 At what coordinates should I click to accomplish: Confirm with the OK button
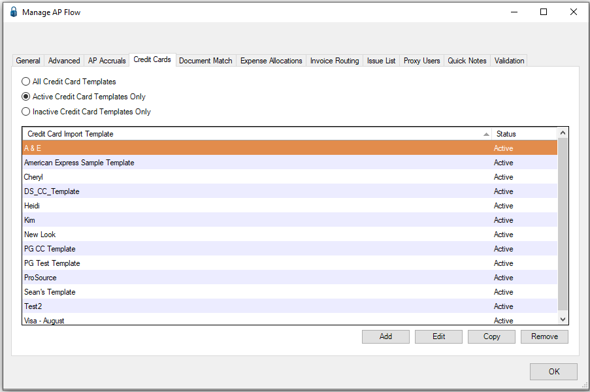click(554, 372)
